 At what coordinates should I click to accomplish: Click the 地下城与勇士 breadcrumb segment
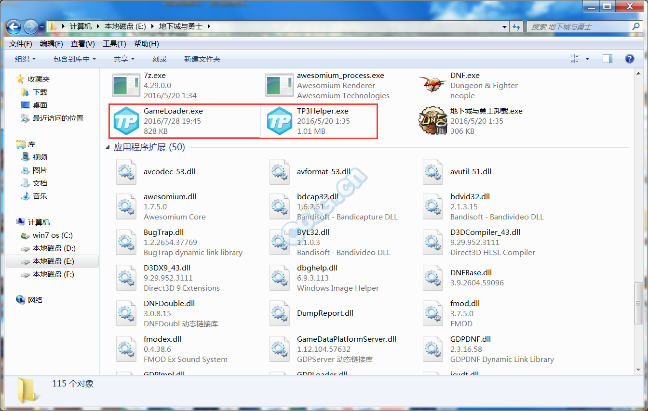[181, 26]
